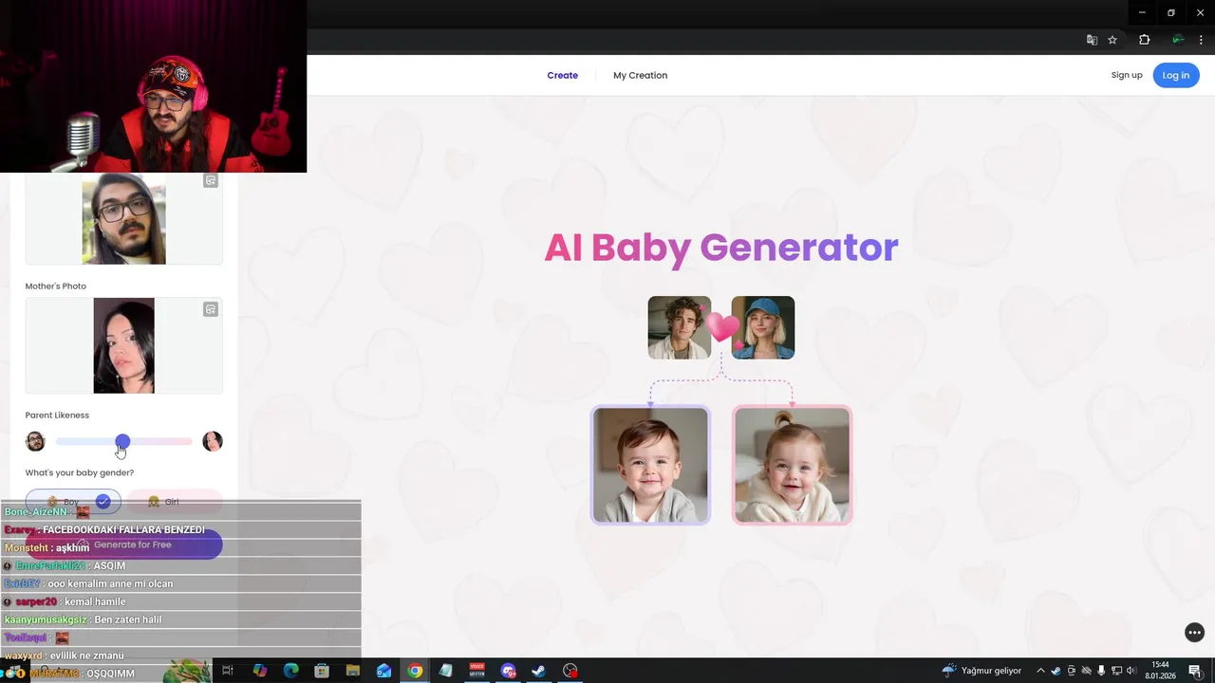Click chat message 'Ben zaten halil'
The height and width of the screenshot is (683, 1215).
coord(128,619)
